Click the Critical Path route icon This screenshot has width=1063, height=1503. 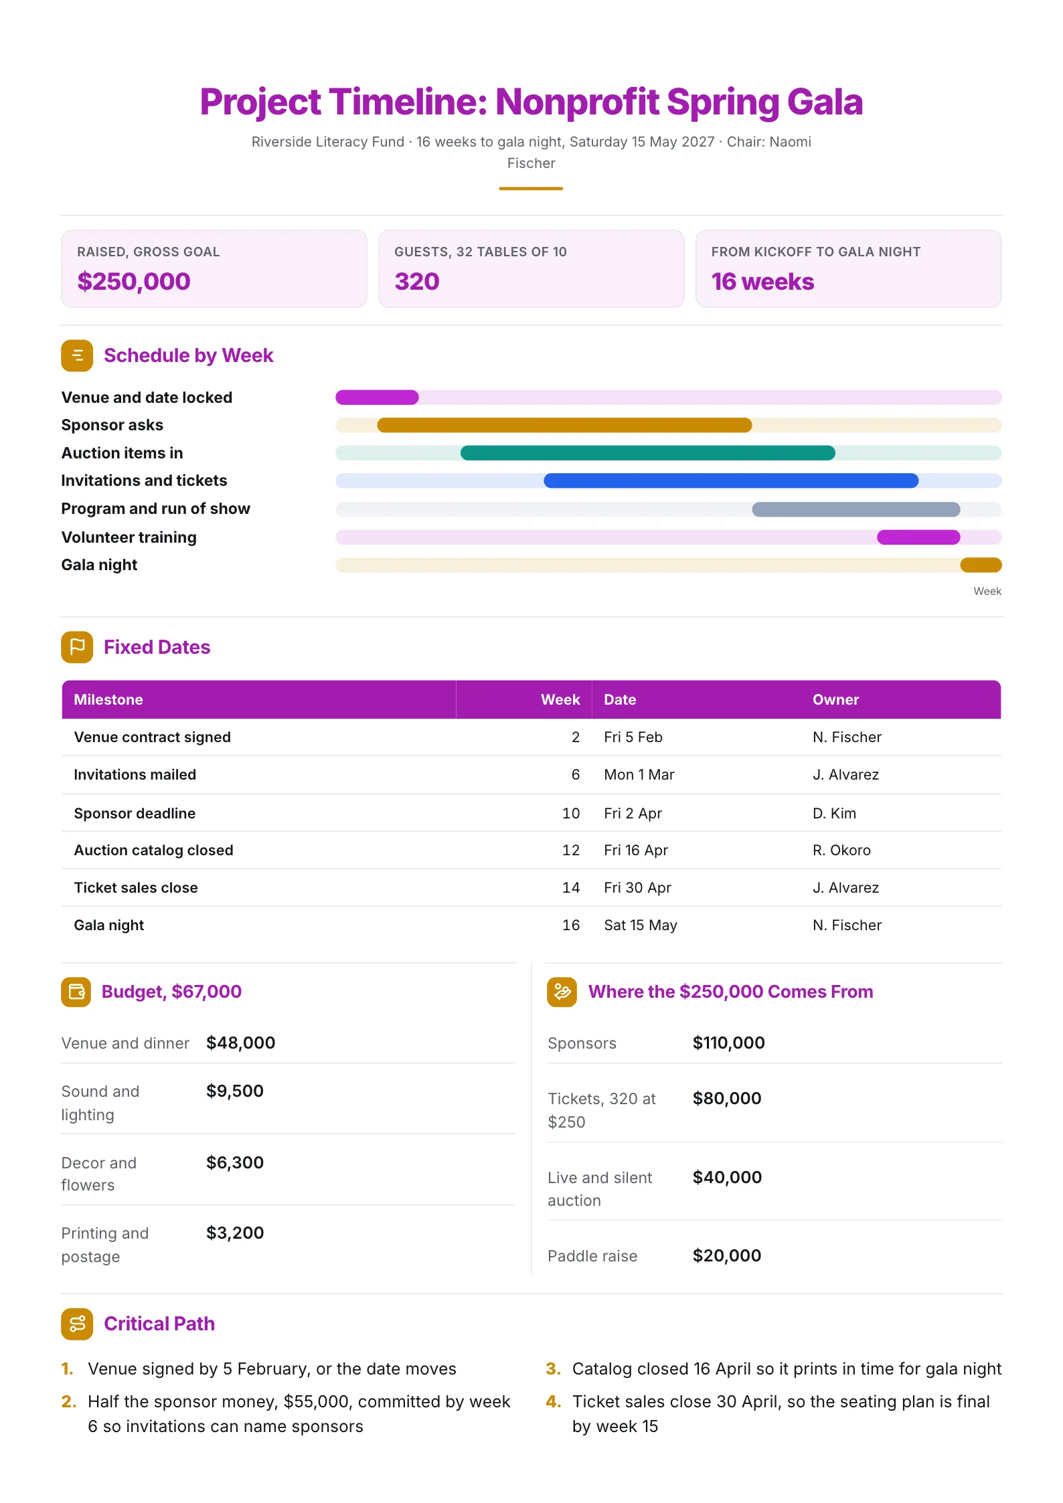pyautogui.click(x=77, y=1324)
